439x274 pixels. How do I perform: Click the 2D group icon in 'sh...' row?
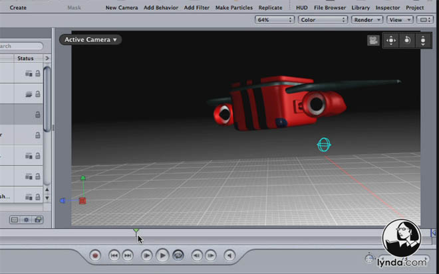29,197
